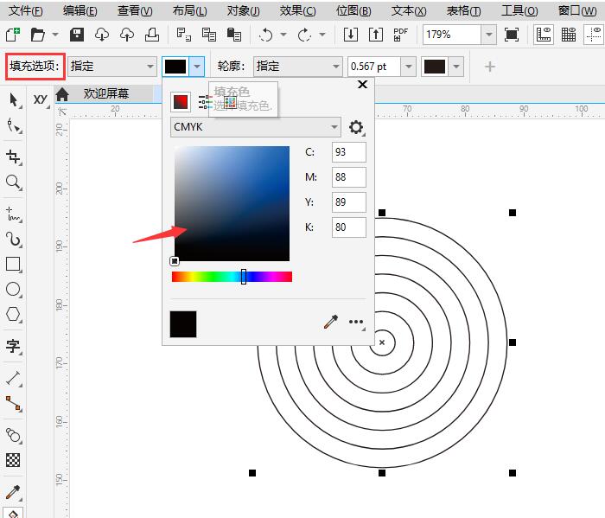Click the New document icon
The image size is (605, 518).
(13, 35)
